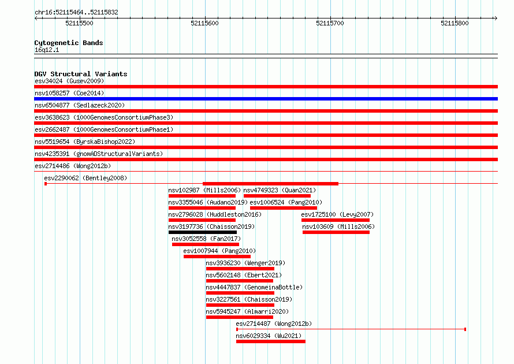Click ruler position 52115700
The image size is (514, 364).
coord(330,23)
